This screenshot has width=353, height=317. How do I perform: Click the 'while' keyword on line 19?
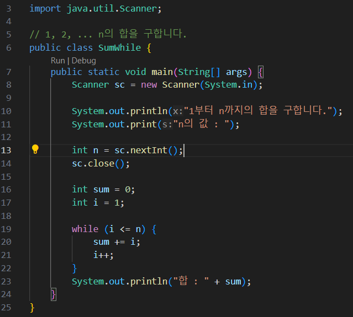(x=85, y=229)
